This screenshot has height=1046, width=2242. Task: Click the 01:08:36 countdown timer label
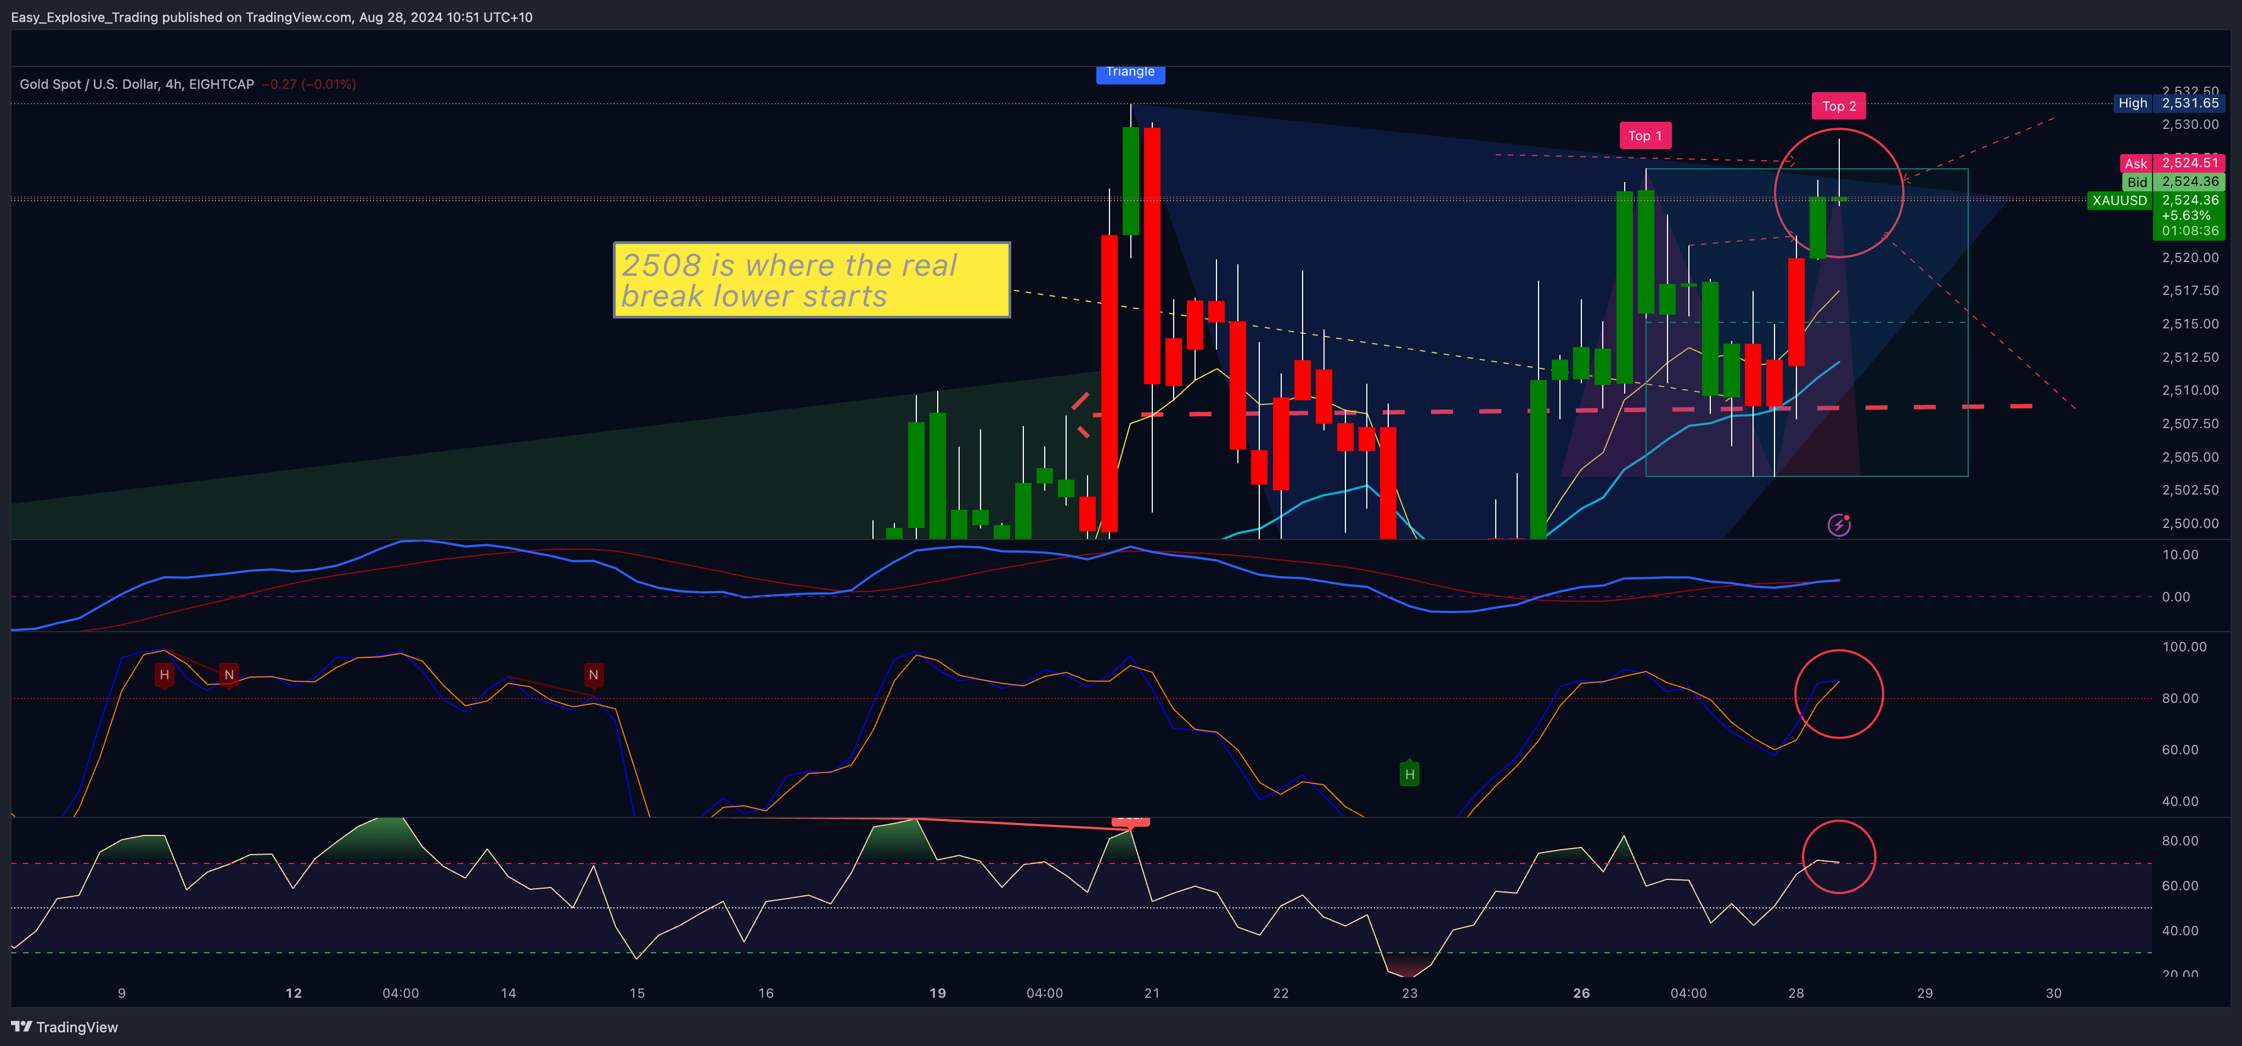pos(2190,231)
